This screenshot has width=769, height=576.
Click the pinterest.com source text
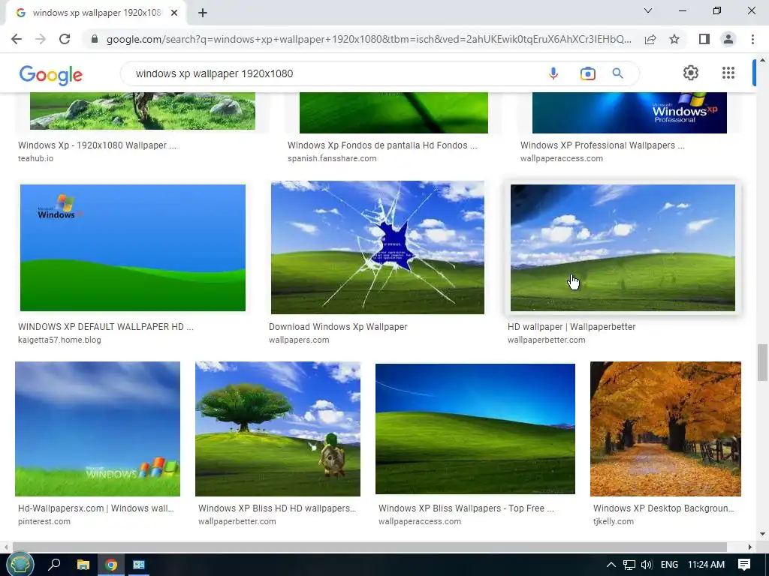click(x=44, y=522)
